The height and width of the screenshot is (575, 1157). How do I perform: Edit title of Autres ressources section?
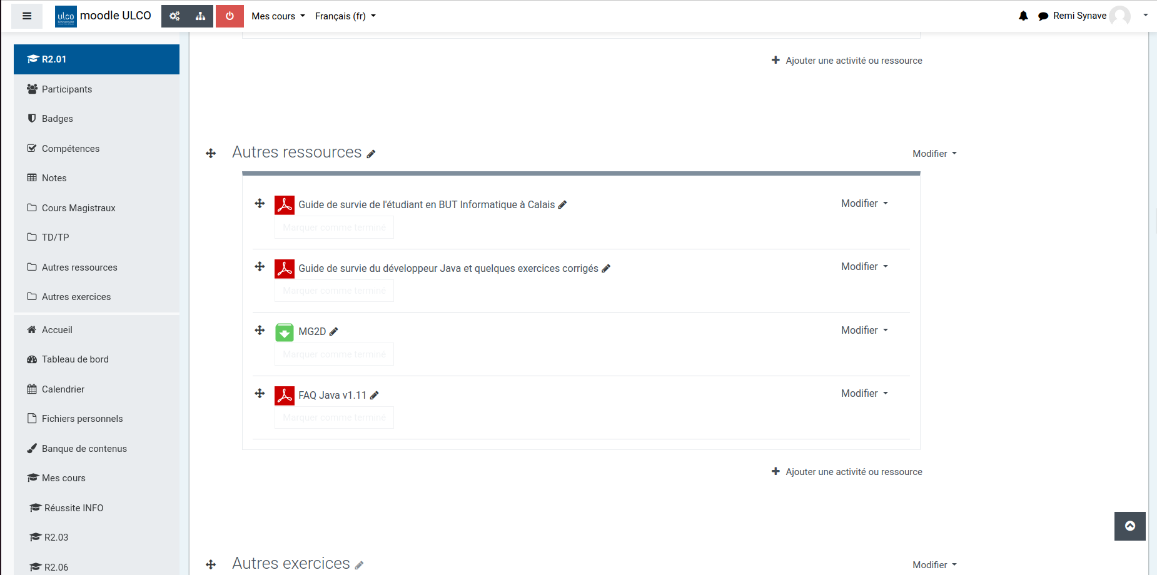coord(371,154)
